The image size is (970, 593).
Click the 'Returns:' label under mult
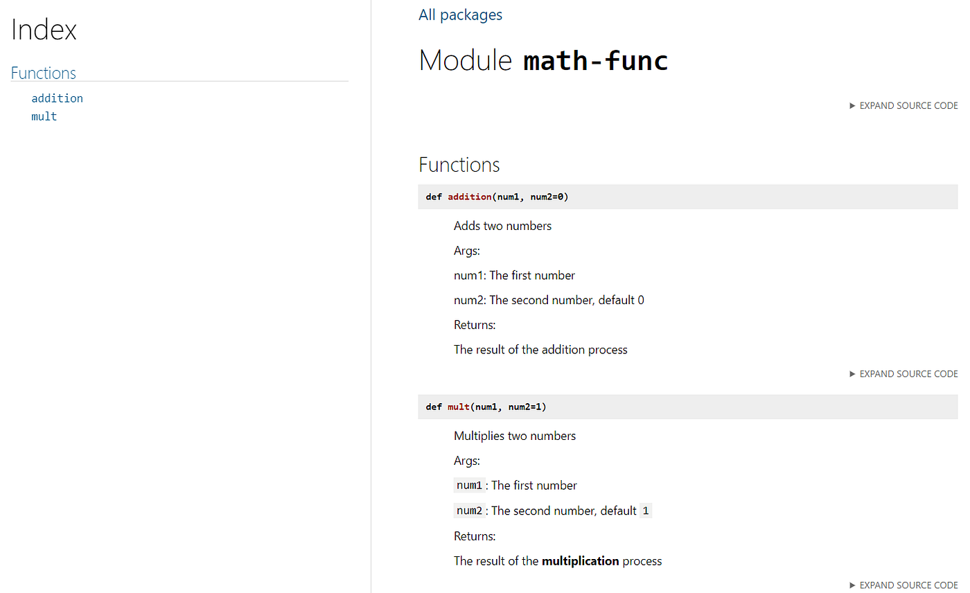click(475, 536)
